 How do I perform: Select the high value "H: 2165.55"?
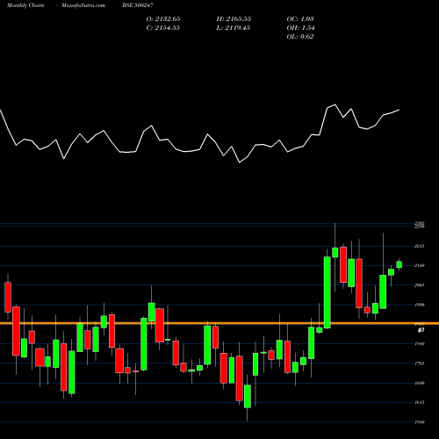[234, 18]
